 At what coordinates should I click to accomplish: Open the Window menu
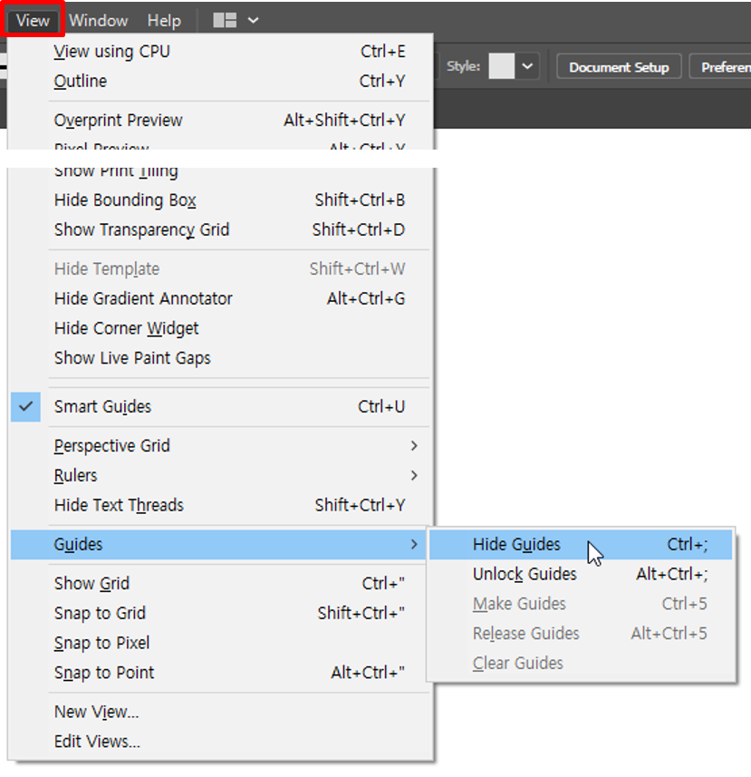(98, 20)
